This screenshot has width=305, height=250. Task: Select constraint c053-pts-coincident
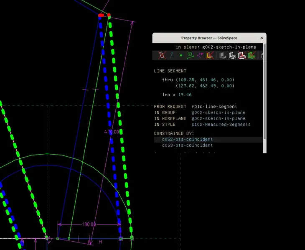tap(187, 145)
